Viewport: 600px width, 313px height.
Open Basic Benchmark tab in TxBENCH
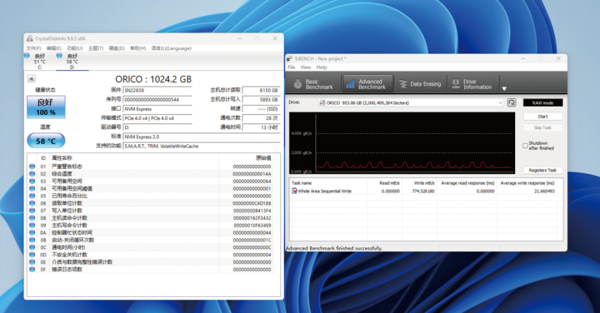[314, 84]
